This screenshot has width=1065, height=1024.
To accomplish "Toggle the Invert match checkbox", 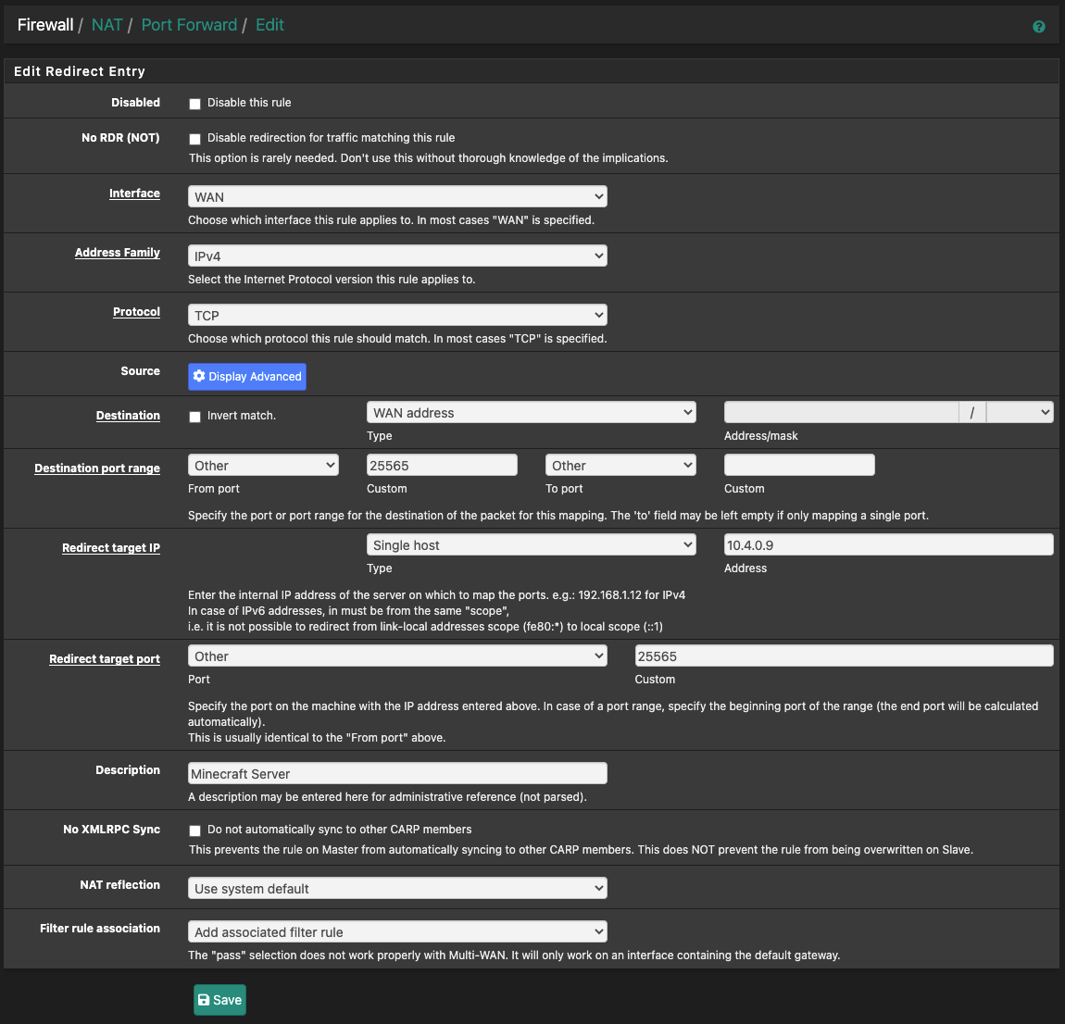I will click(x=194, y=417).
